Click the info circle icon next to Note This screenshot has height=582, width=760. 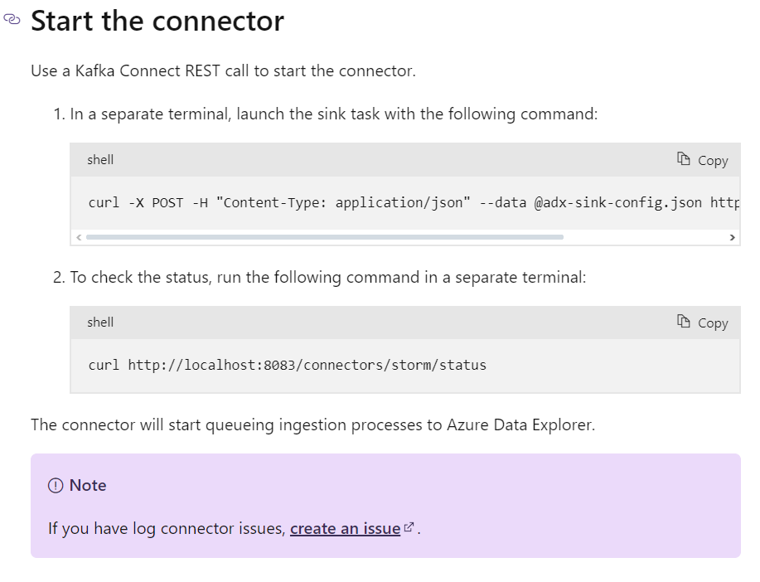tap(56, 486)
